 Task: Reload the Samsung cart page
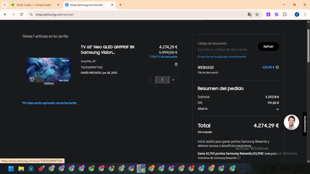pyautogui.click(x=21, y=14)
